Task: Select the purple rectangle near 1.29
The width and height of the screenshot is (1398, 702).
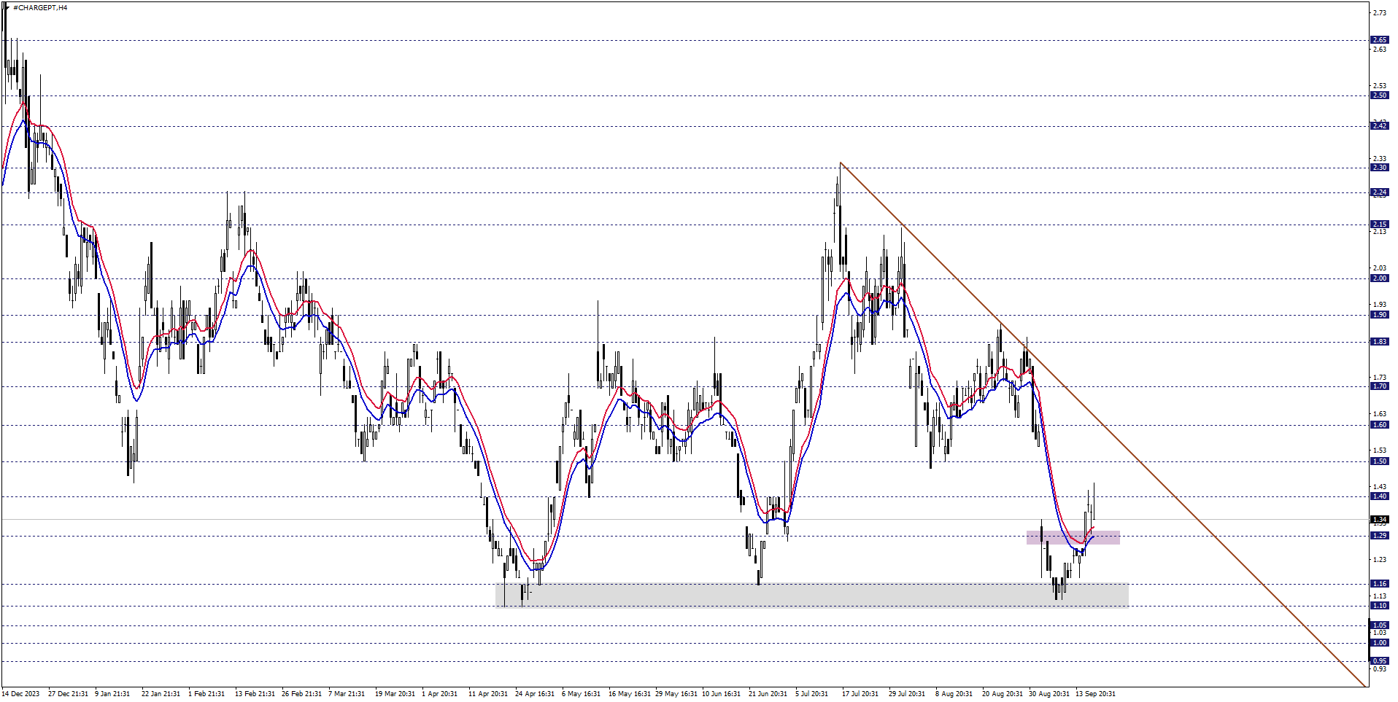Action: [x=1073, y=537]
